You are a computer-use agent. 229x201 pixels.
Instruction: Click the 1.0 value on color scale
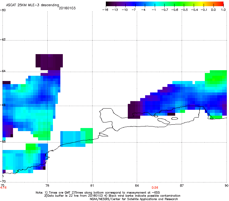pos(223,10)
